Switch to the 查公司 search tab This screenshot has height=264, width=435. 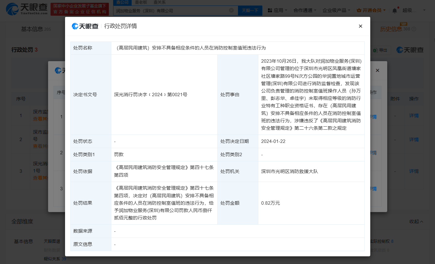pyautogui.click(x=122, y=2)
